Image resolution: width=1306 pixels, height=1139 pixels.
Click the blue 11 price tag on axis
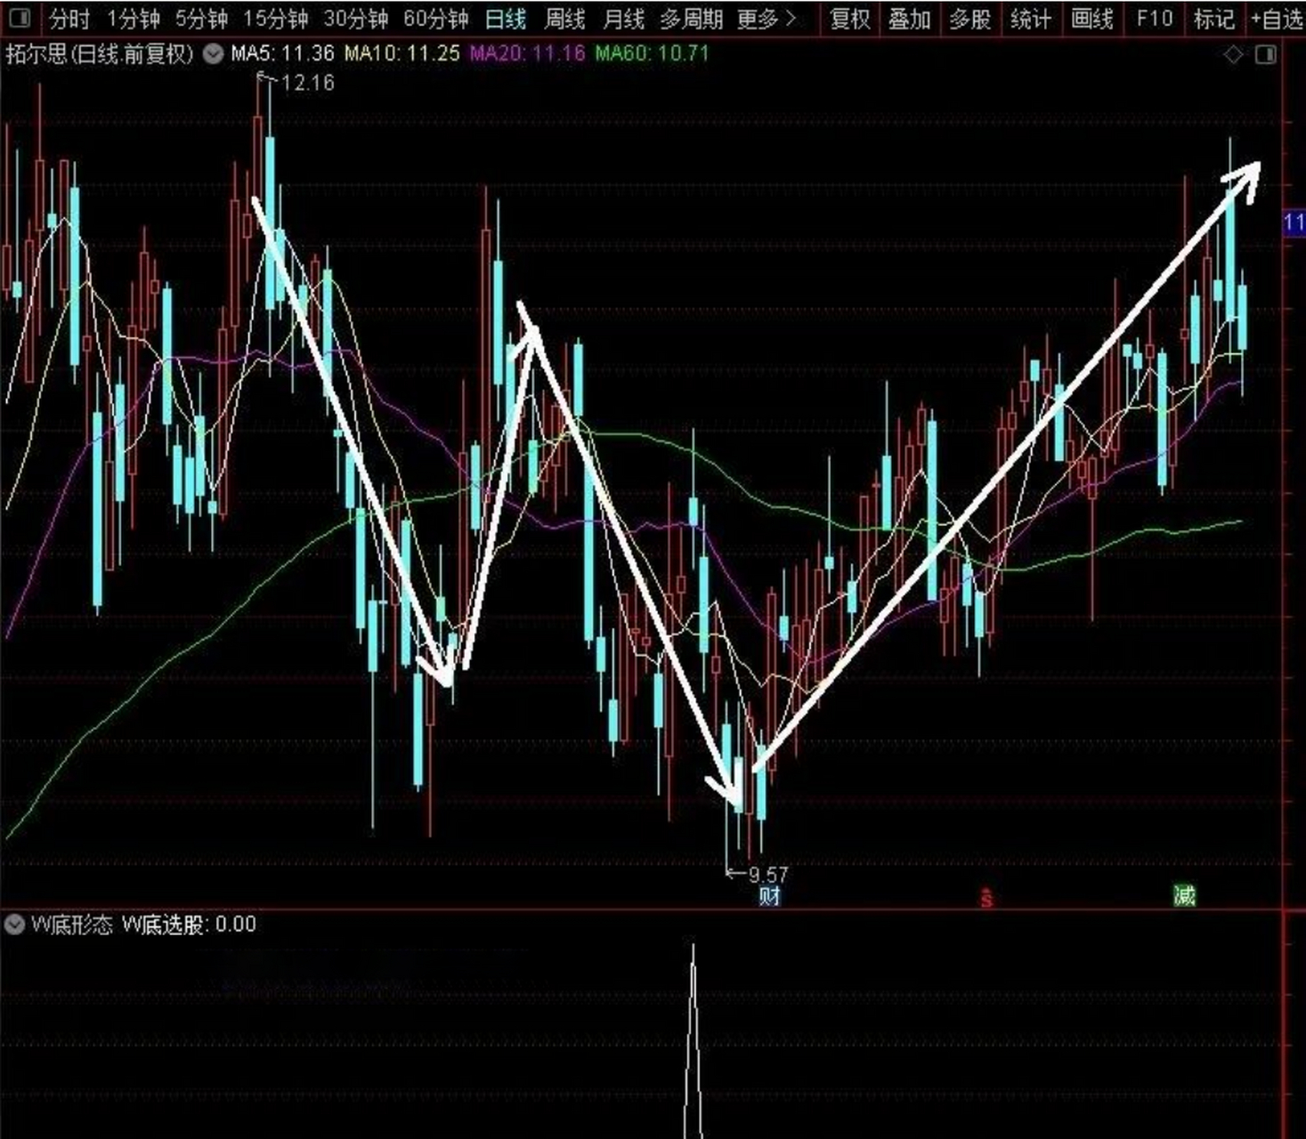(x=1294, y=222)
